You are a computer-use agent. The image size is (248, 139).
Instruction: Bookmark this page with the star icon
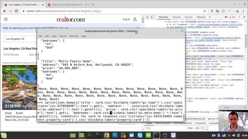(x=205, y=11)
